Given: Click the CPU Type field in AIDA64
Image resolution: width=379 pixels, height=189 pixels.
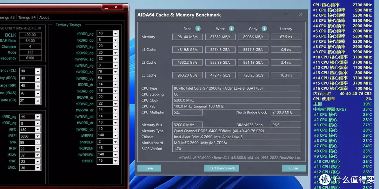Looking at the screenshot, I should click(237, 88).
